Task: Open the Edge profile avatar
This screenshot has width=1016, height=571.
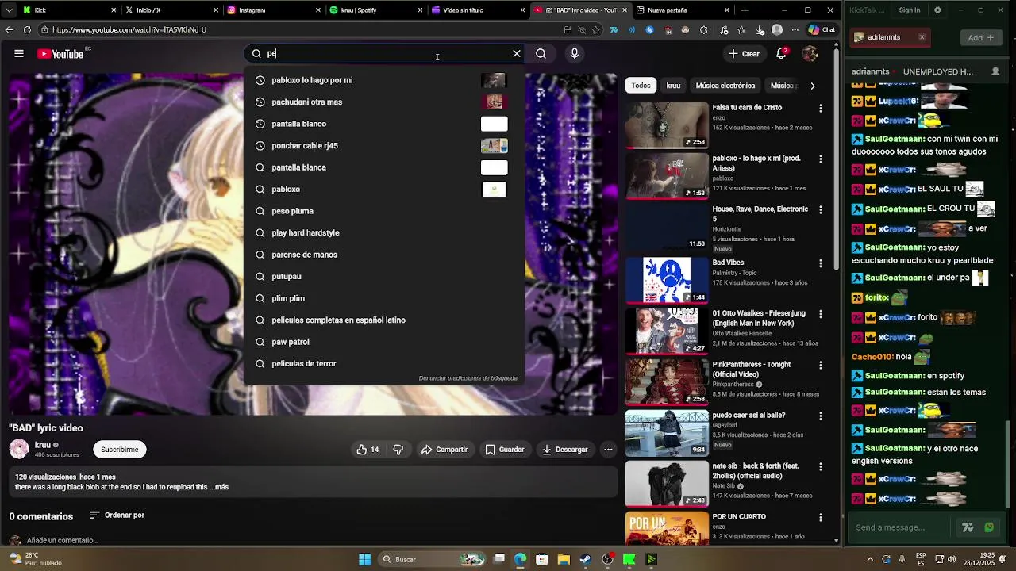Action: click(777, 30)
